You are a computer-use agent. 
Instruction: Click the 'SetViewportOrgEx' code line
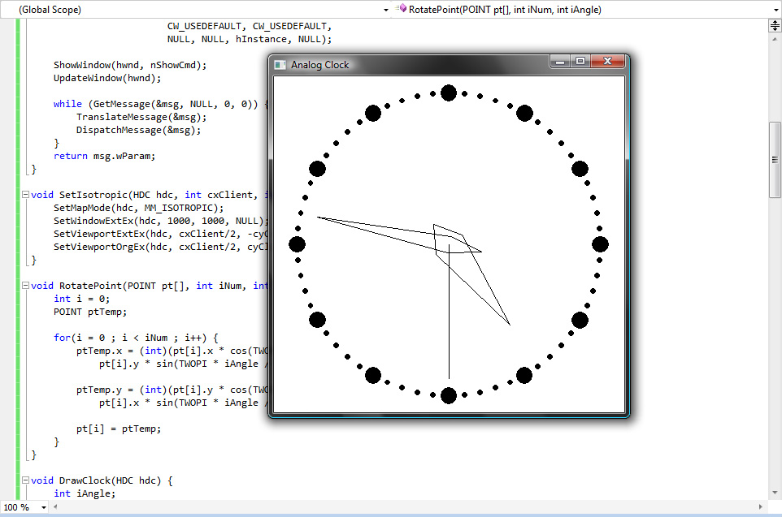pyautogui.click(x=161, y=247)
